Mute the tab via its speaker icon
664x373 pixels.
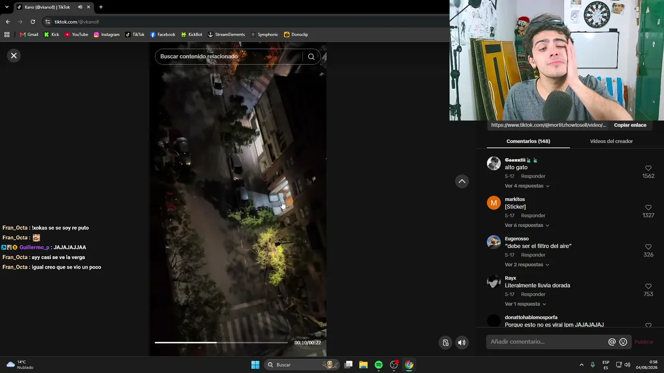[x=80, y=7]
